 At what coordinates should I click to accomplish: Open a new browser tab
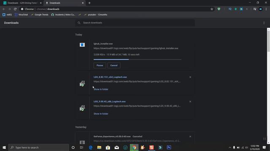coord(89,3)
